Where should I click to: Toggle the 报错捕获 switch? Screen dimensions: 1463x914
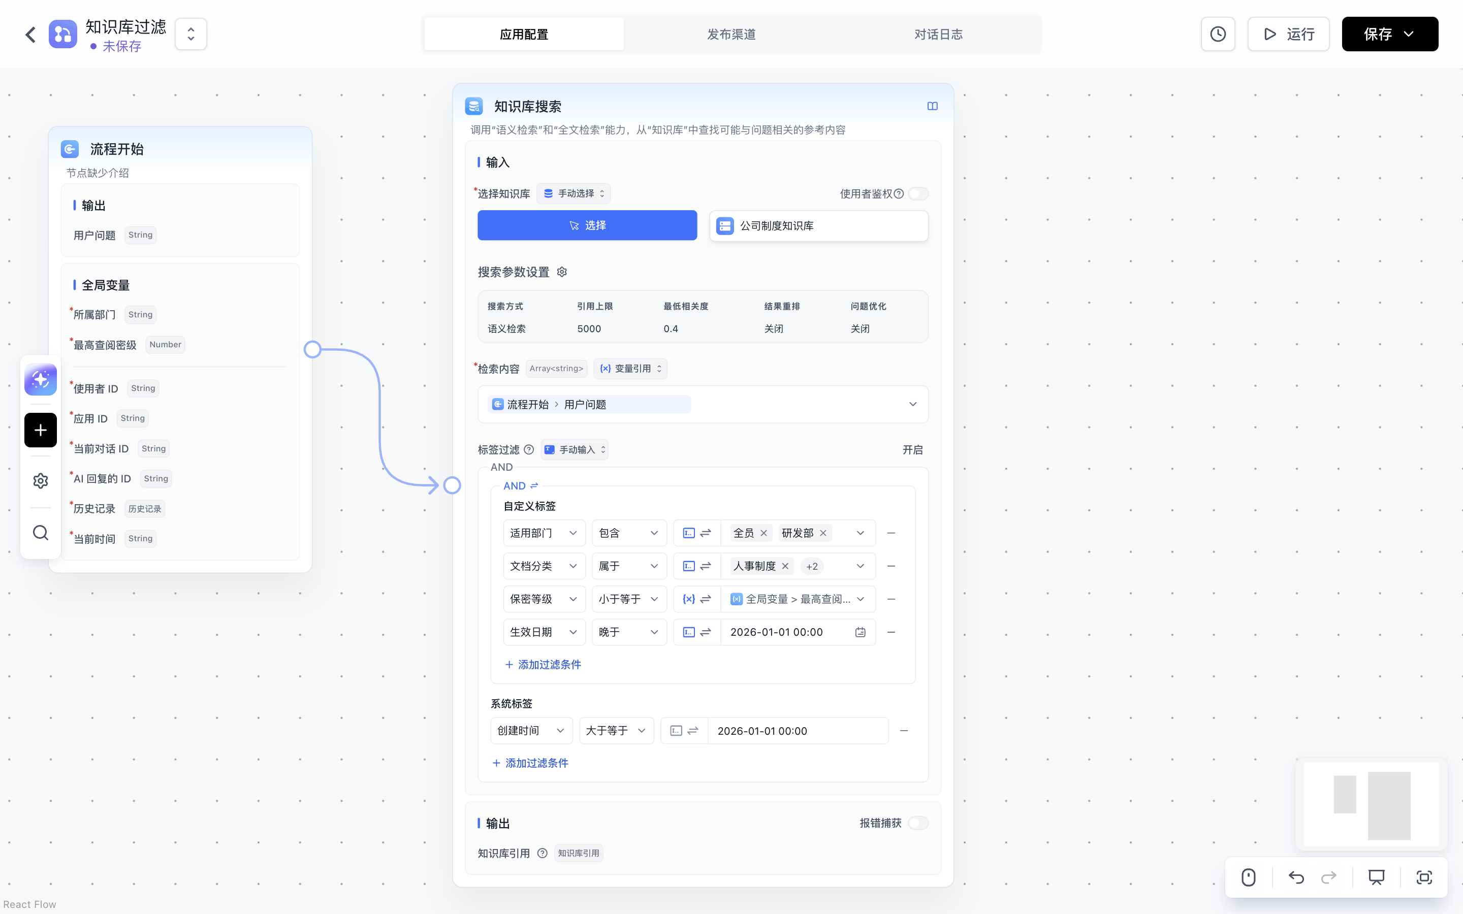click(918, 823)
